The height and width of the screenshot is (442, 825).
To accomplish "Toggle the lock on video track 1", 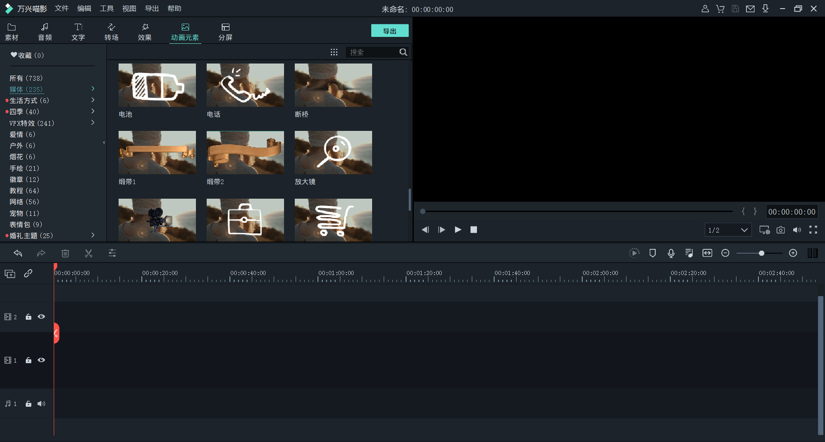I will point(28,360).
